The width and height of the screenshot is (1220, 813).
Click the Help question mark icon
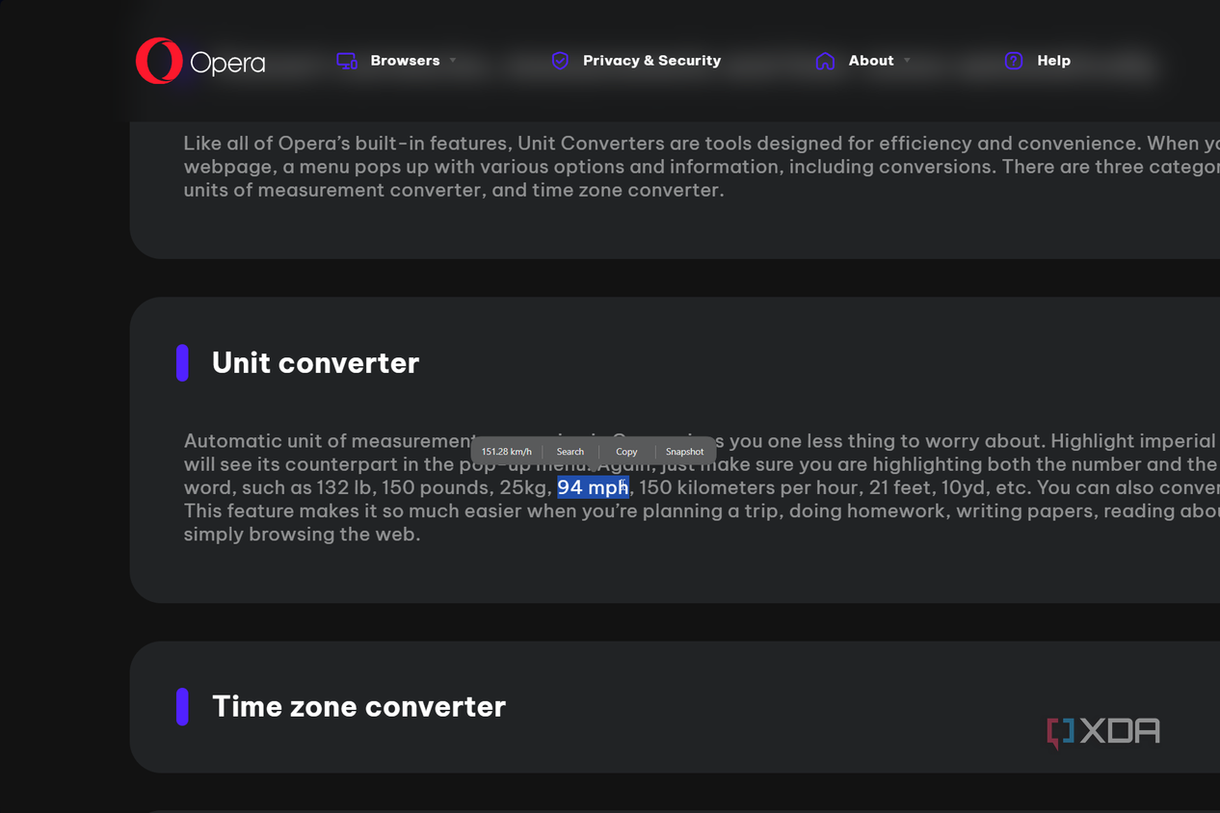coord(1014,61)
